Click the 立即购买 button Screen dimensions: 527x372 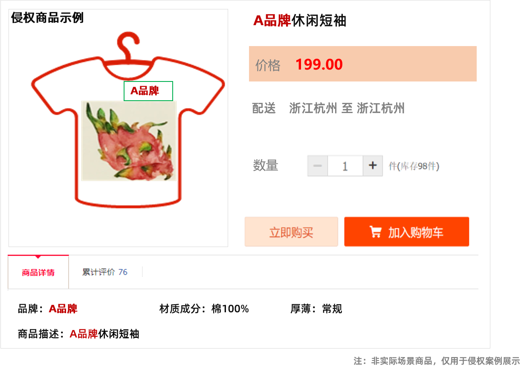point(291,232)
